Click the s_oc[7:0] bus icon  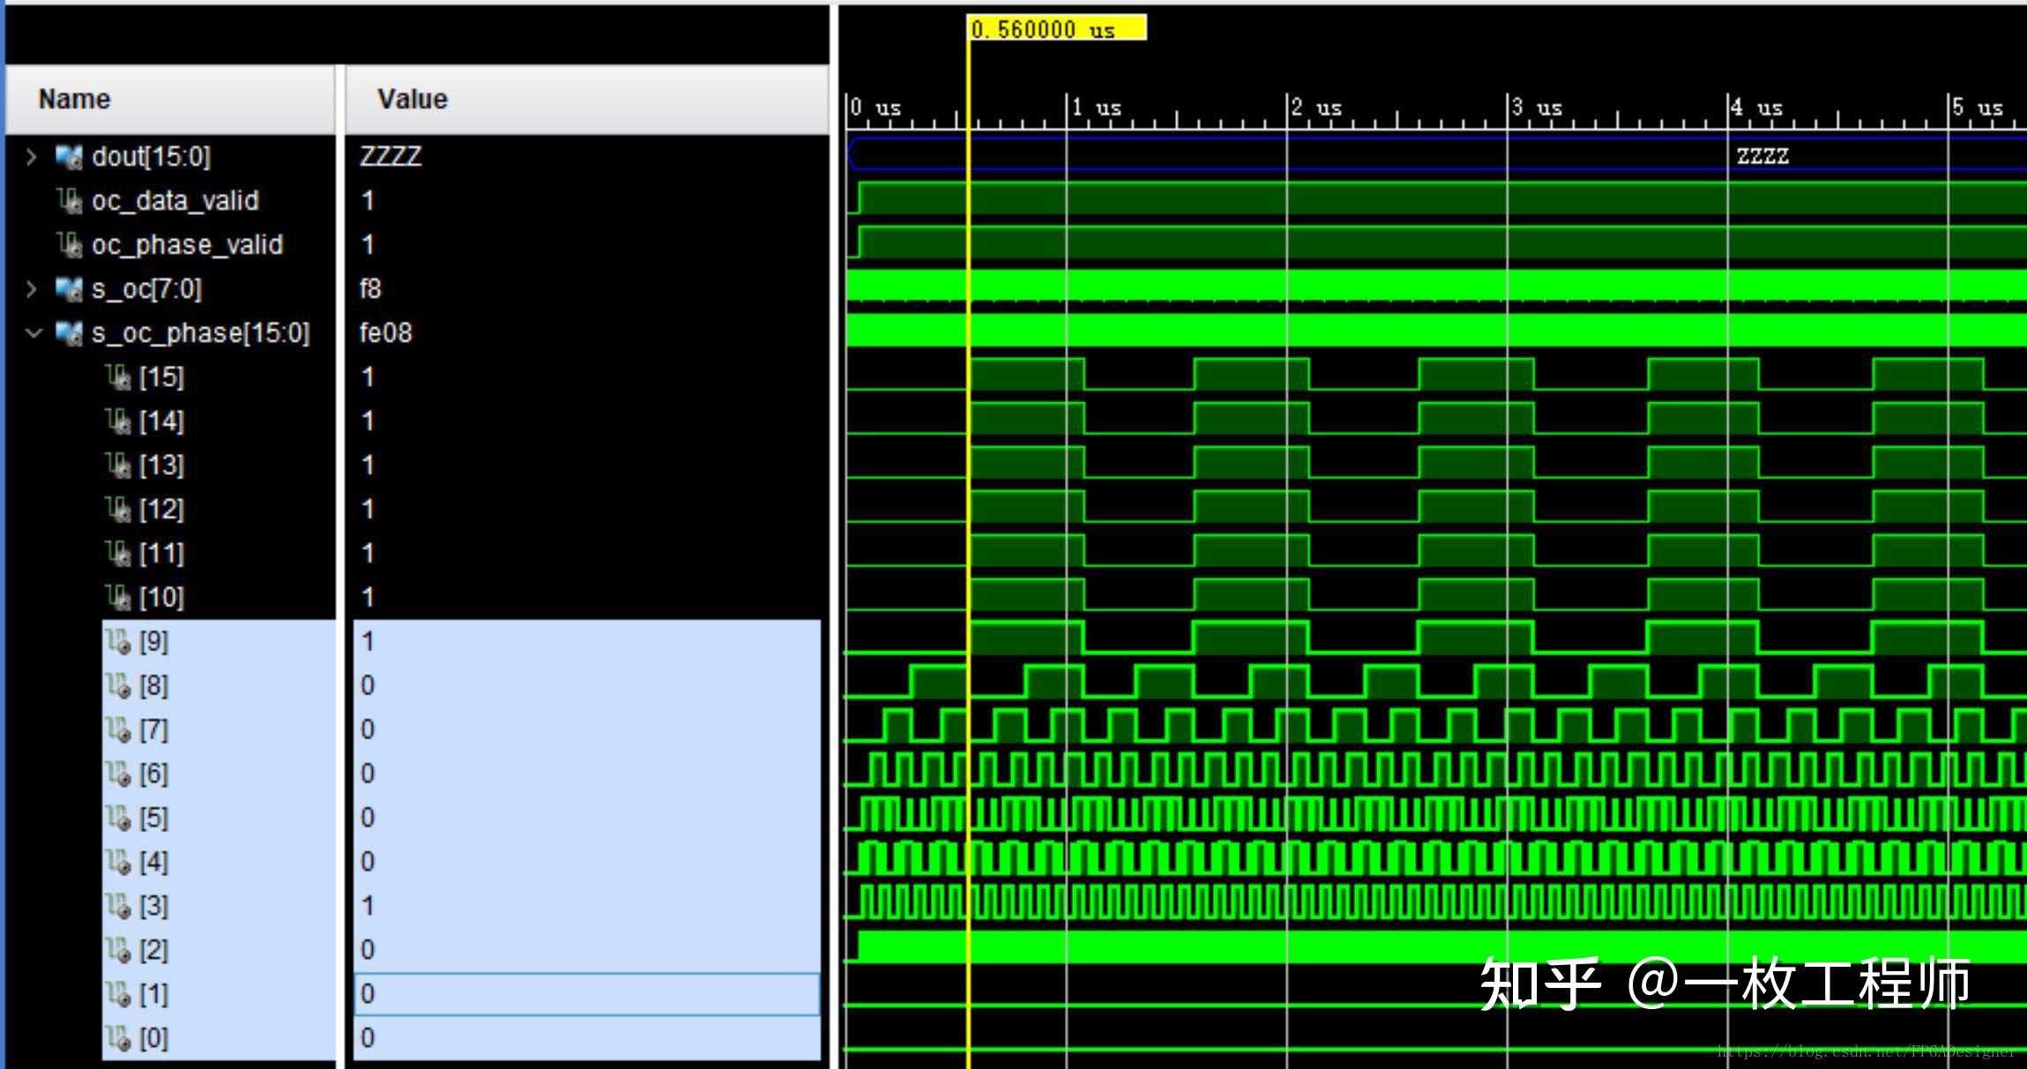pos(69,289)
